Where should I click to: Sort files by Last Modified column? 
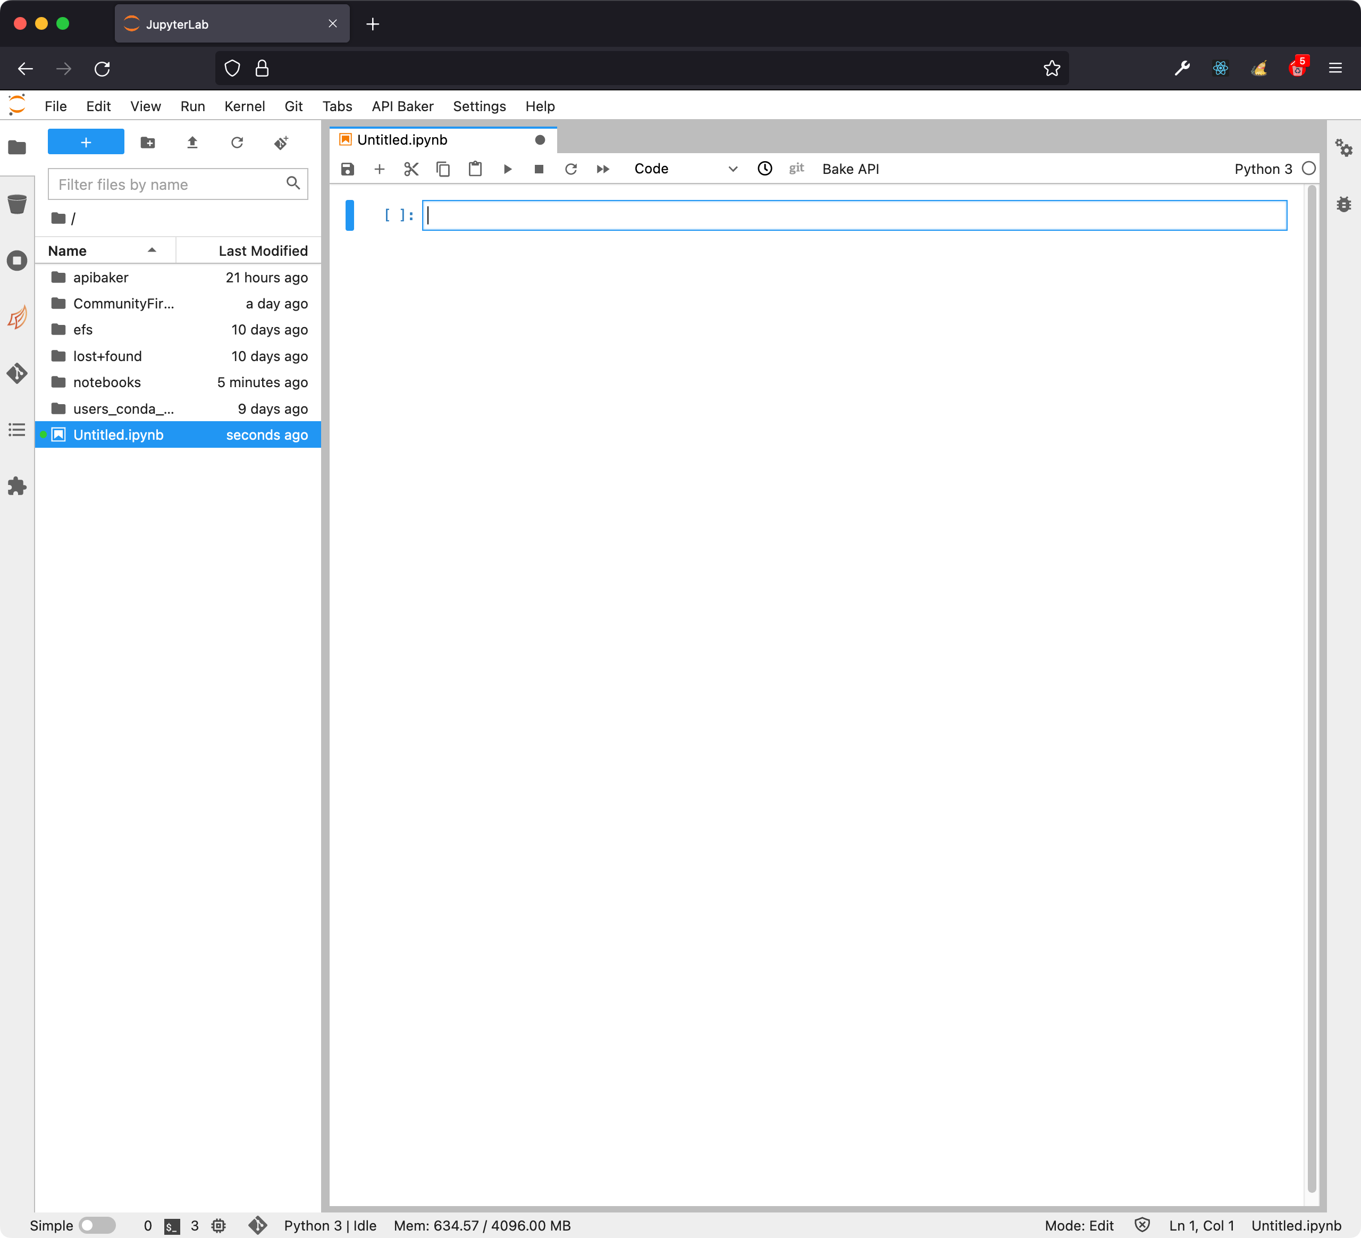tap(263, 250)
